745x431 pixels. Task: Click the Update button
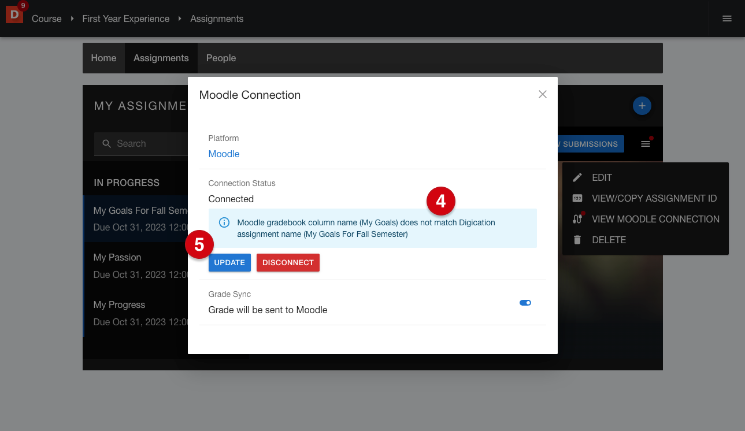(229, 262)
